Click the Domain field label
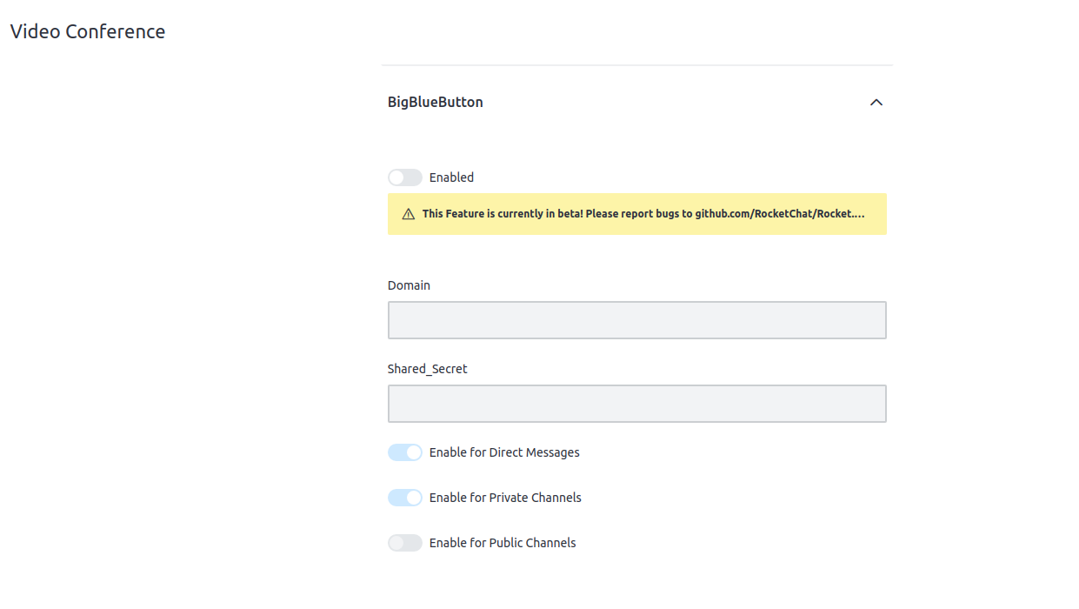1079x609 pixels. click(409, 285)
